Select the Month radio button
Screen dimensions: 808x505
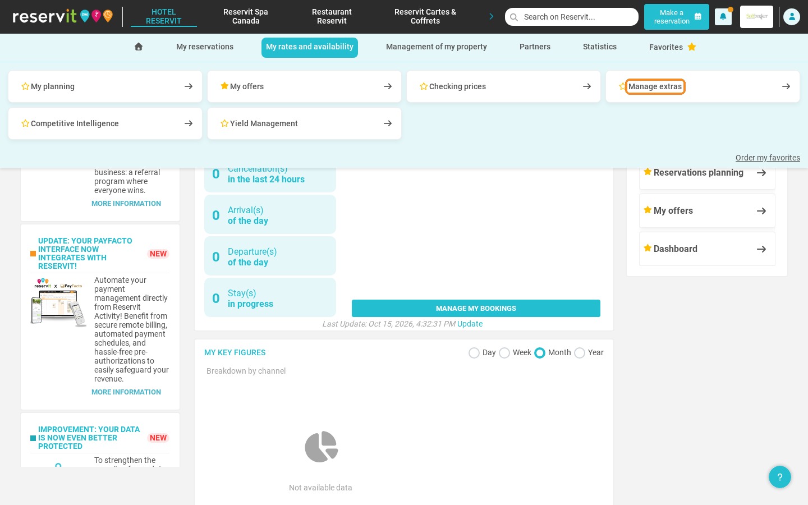tap(540, 353)
